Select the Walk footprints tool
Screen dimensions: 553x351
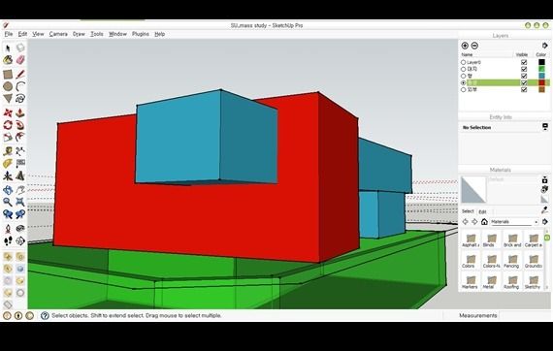pyautogui.click(x=8, y=241)
